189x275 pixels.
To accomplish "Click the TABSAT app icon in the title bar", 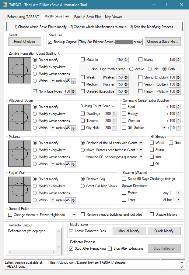I will point(5,5).
